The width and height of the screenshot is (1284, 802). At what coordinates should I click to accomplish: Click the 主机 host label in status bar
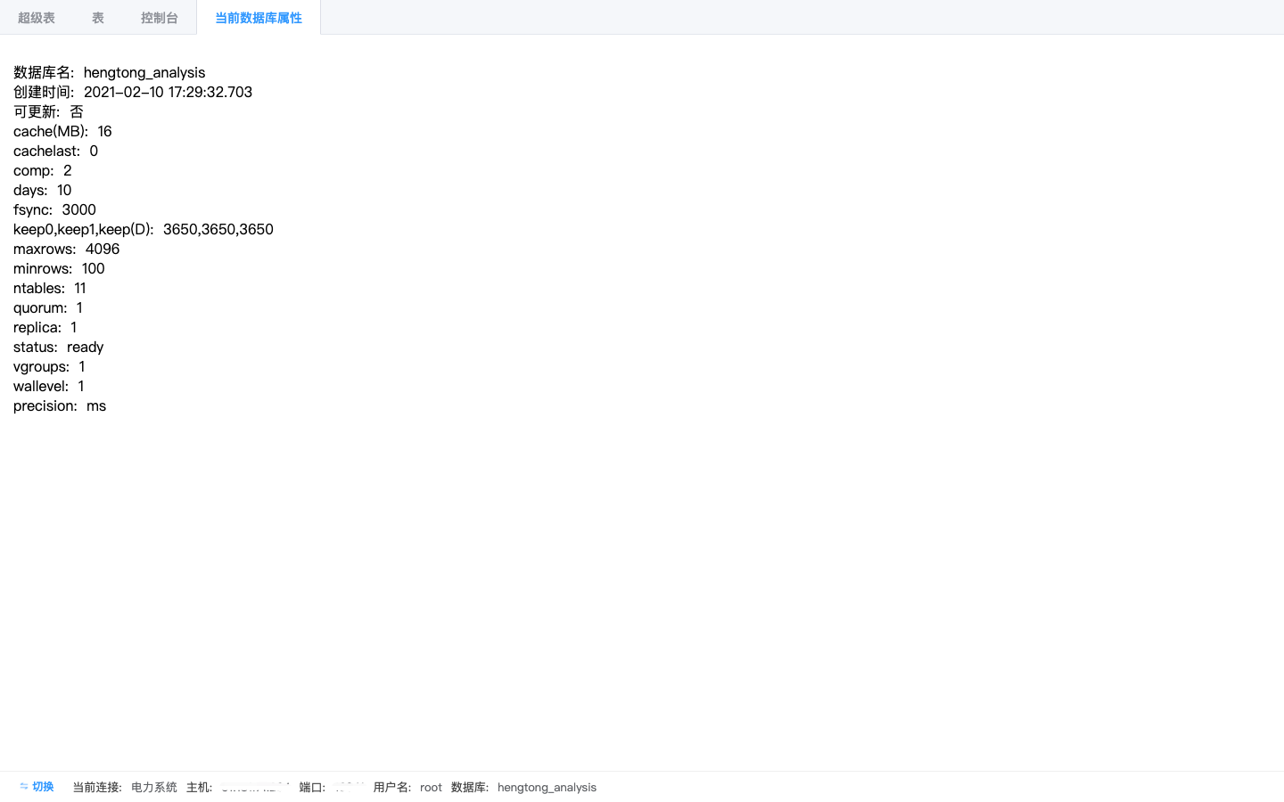point(199,788)
